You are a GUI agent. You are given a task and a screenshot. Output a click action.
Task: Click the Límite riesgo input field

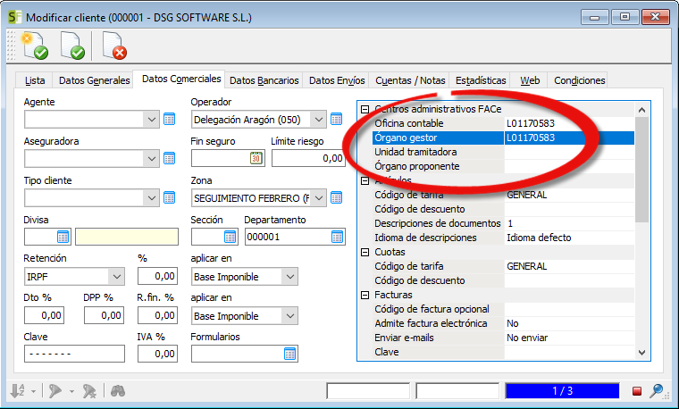pyautogui.click(x=308, y=158)
